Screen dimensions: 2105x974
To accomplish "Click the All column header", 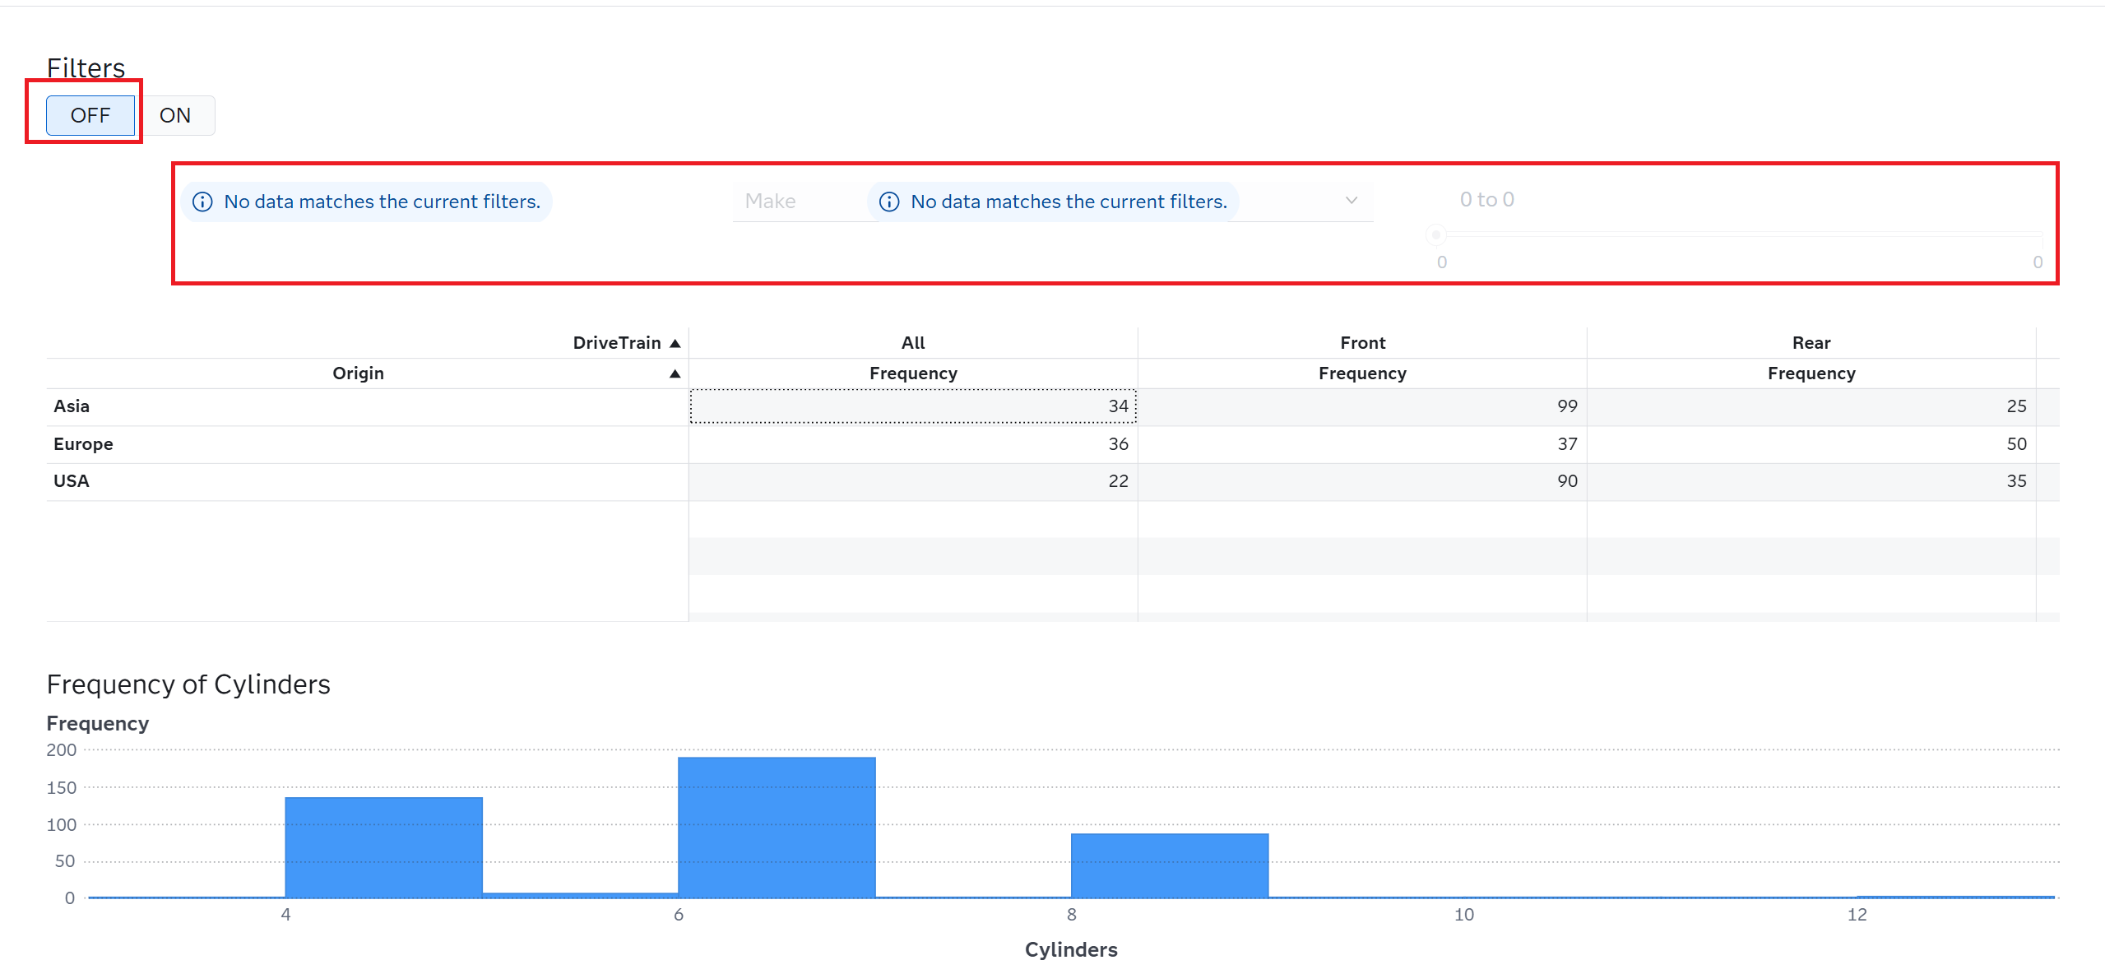I will (912, 342).
